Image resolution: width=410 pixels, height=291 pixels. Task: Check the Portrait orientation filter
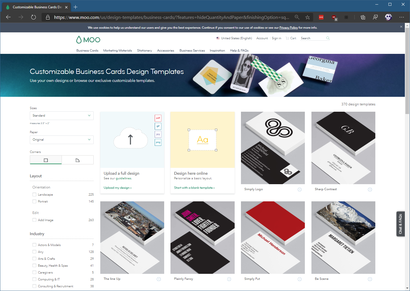click(x=34, y=201)
